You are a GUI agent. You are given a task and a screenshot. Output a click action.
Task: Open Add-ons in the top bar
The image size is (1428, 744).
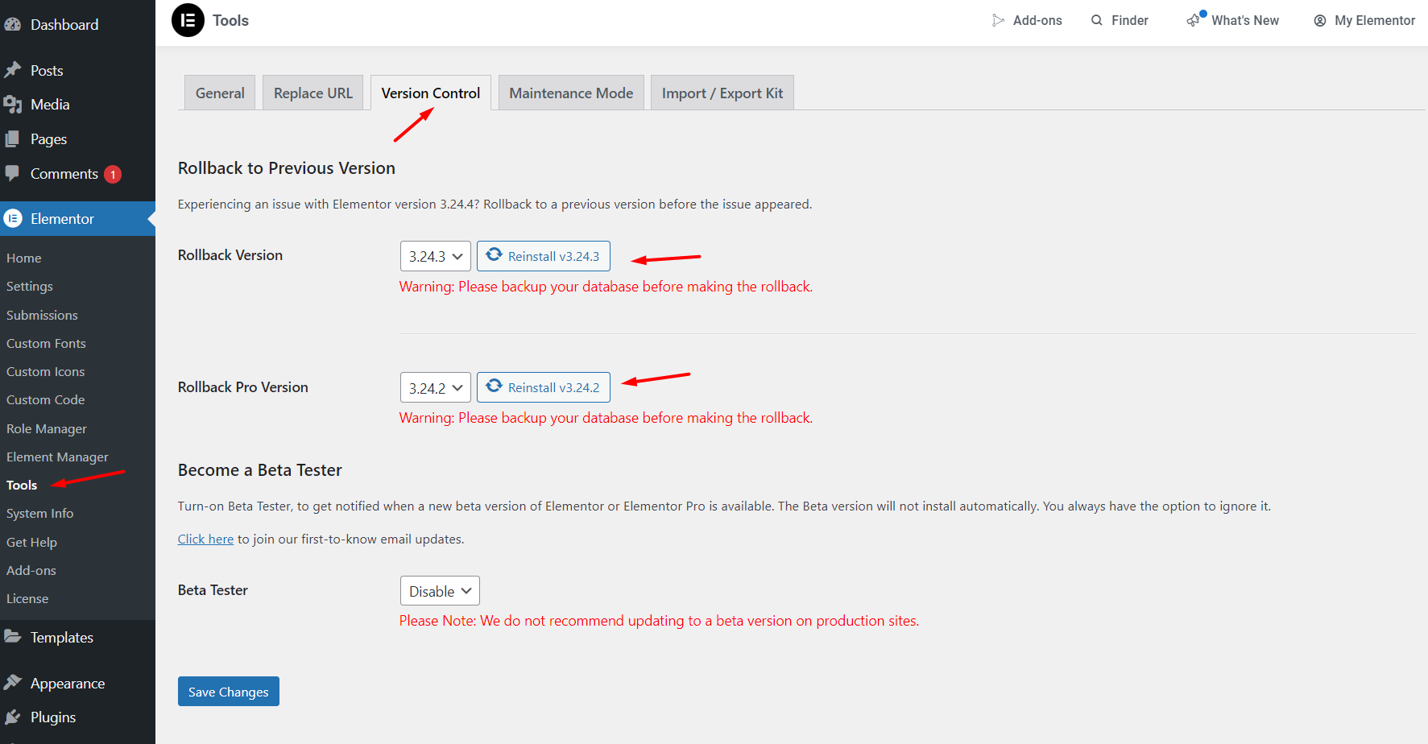1027,20
